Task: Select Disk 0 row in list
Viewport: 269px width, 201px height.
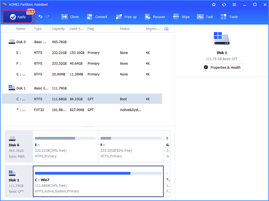Action: (x=82, y=42)
